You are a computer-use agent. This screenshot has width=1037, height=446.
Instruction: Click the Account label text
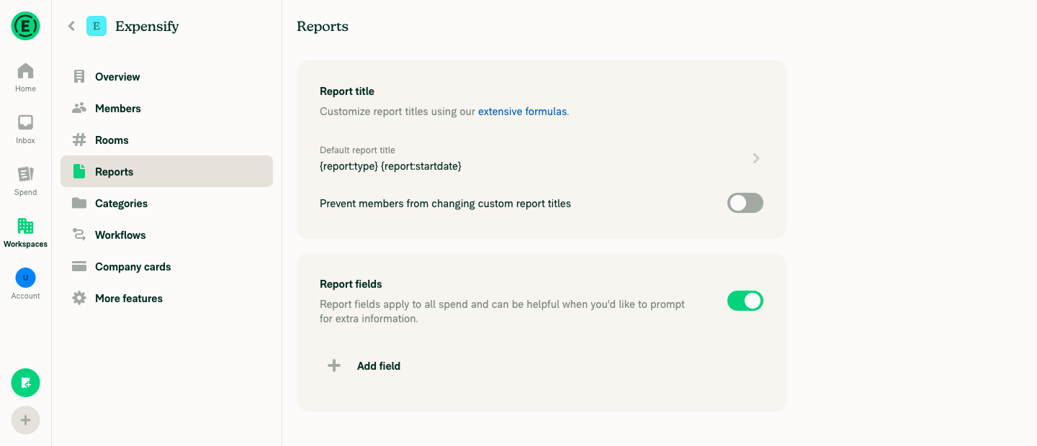tap(25, 296)
